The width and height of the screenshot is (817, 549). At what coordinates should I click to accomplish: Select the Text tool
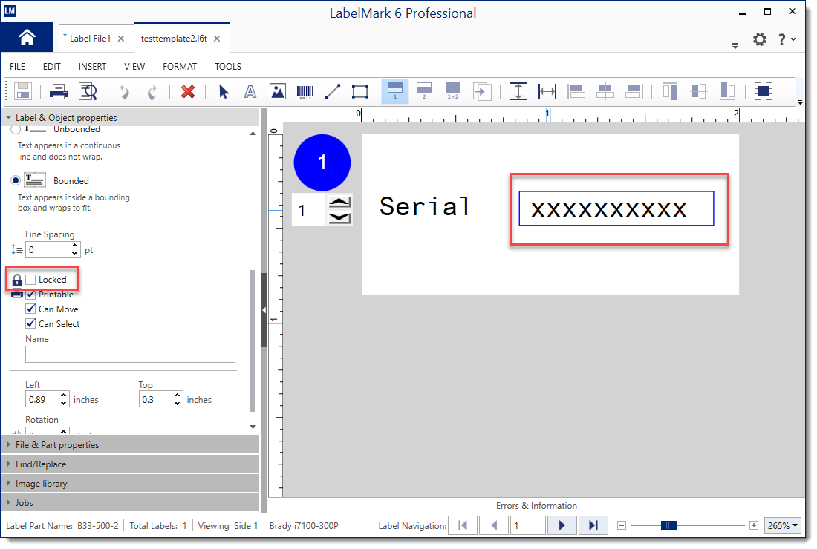pos(250,92)
